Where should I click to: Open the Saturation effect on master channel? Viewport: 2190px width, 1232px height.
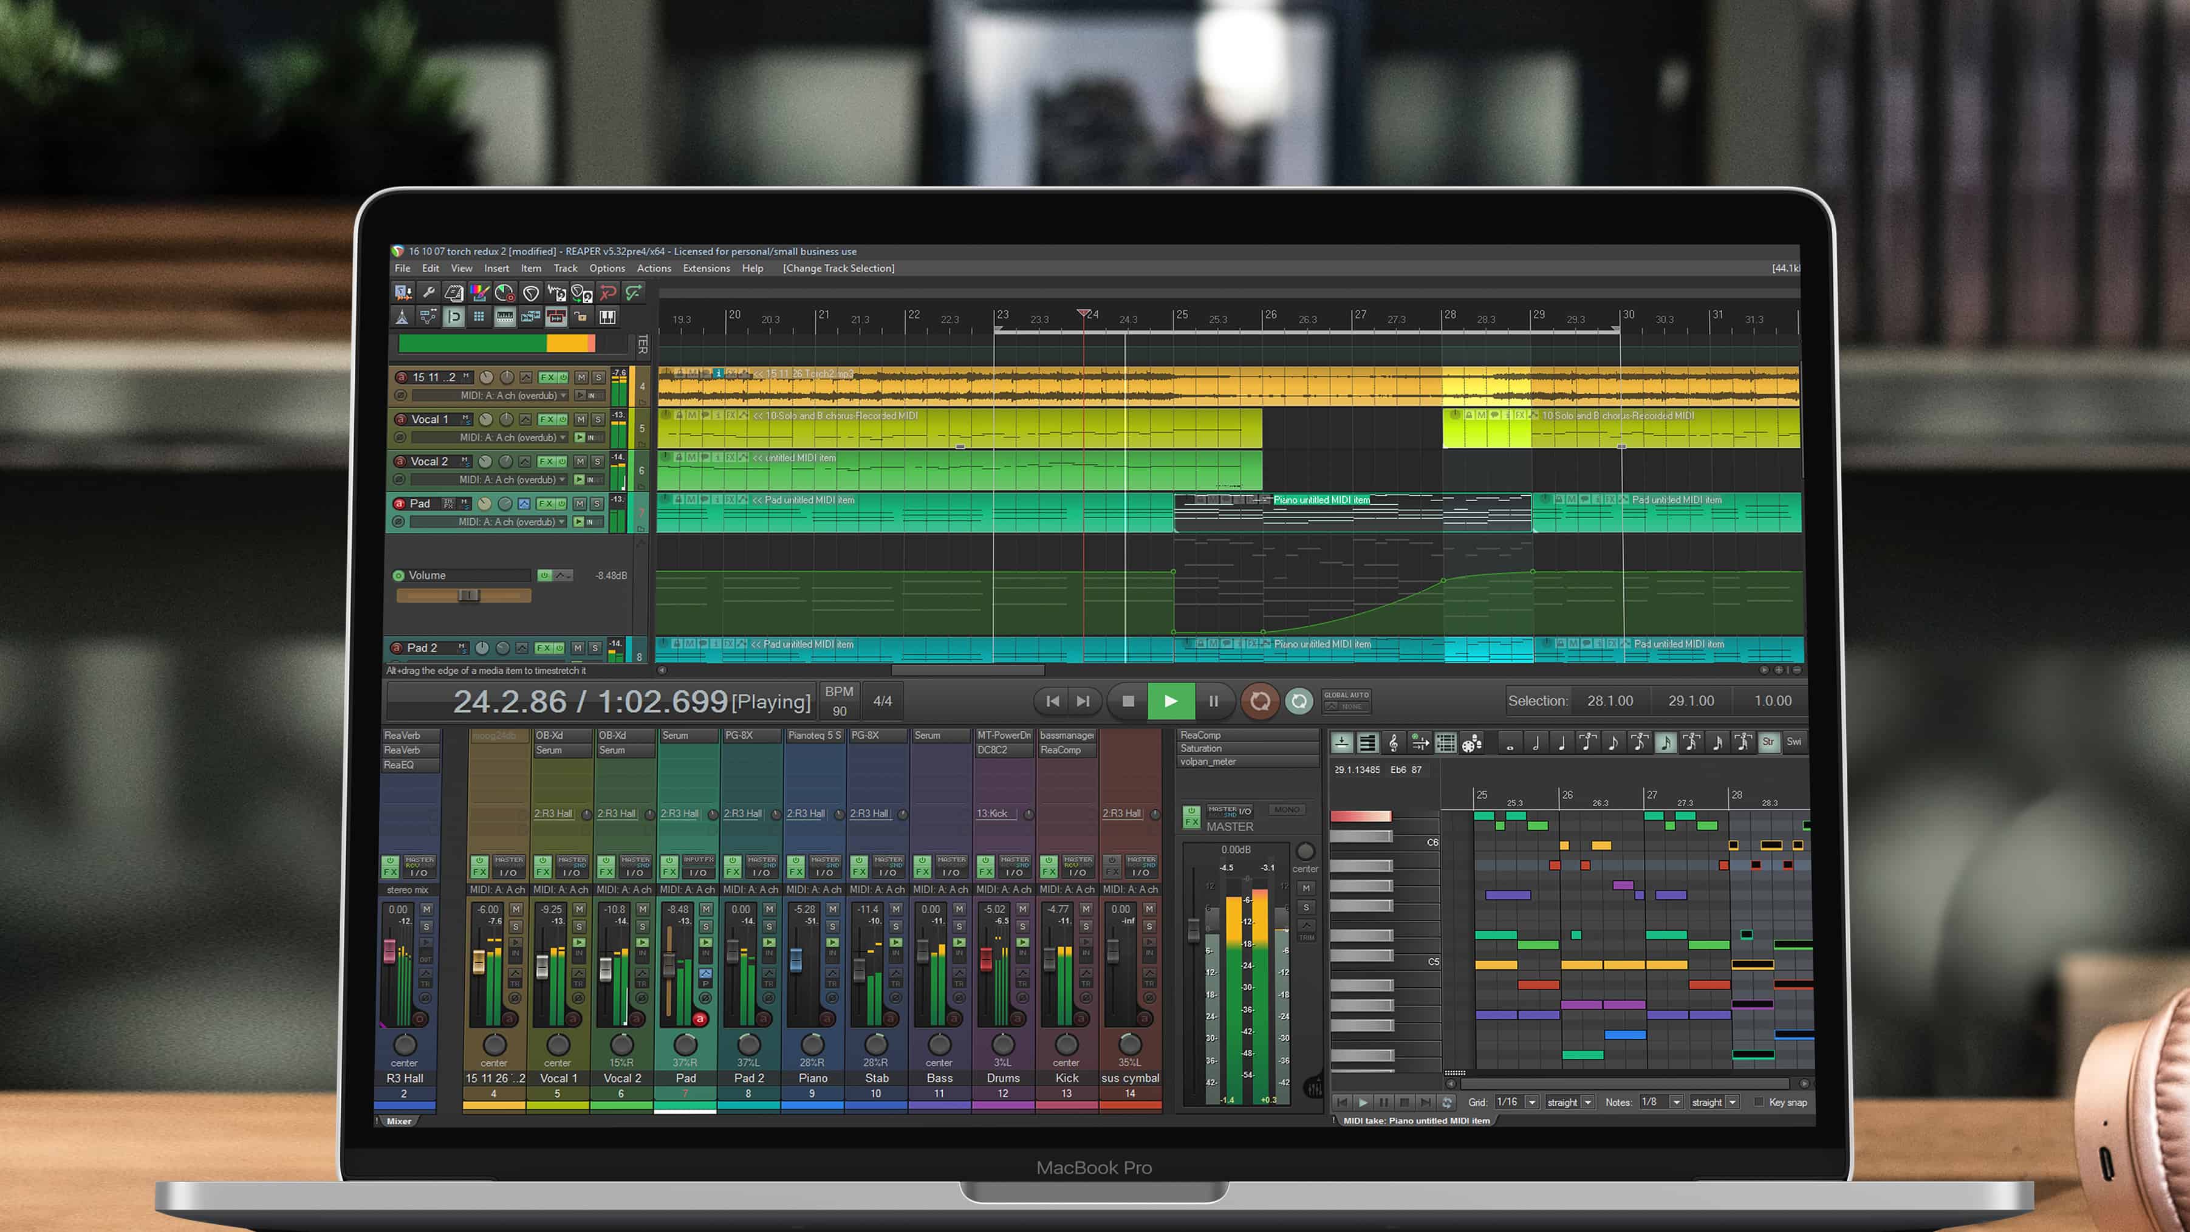(x=1247, y=749)
